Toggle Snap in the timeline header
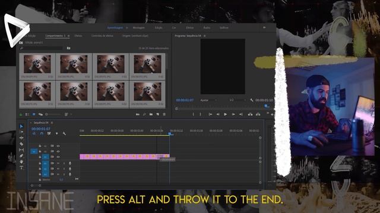The width and height of the screenshot is (380, 213). [x=42, y=134]
